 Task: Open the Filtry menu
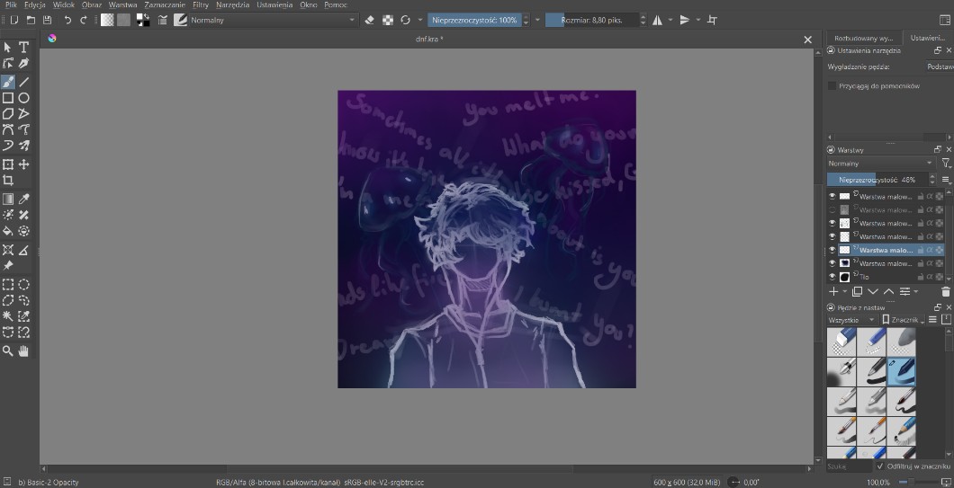pyautogui.click(x=200, y=4)
